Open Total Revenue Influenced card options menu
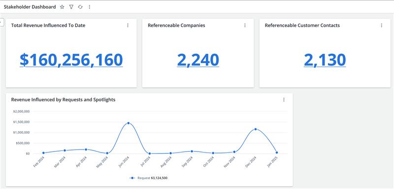The width and height of the screenshot is (394, 189). pos(128,26)
